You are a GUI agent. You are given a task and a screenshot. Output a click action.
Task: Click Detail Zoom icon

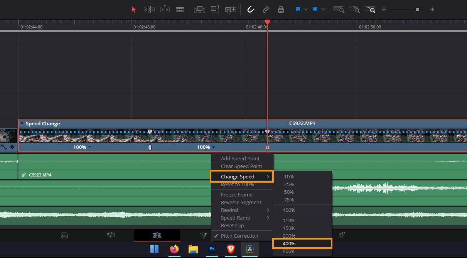354,9
